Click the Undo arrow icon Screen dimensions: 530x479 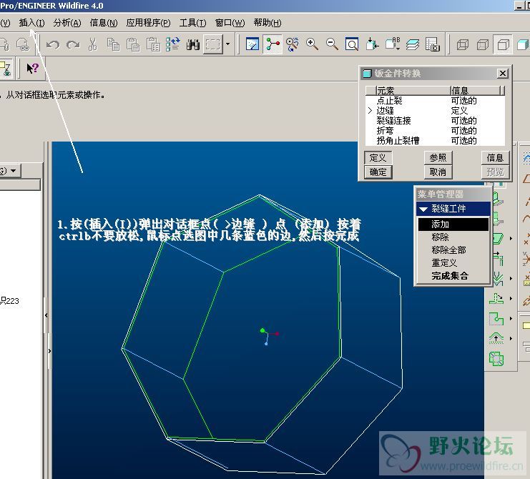[x=53, y=44]
